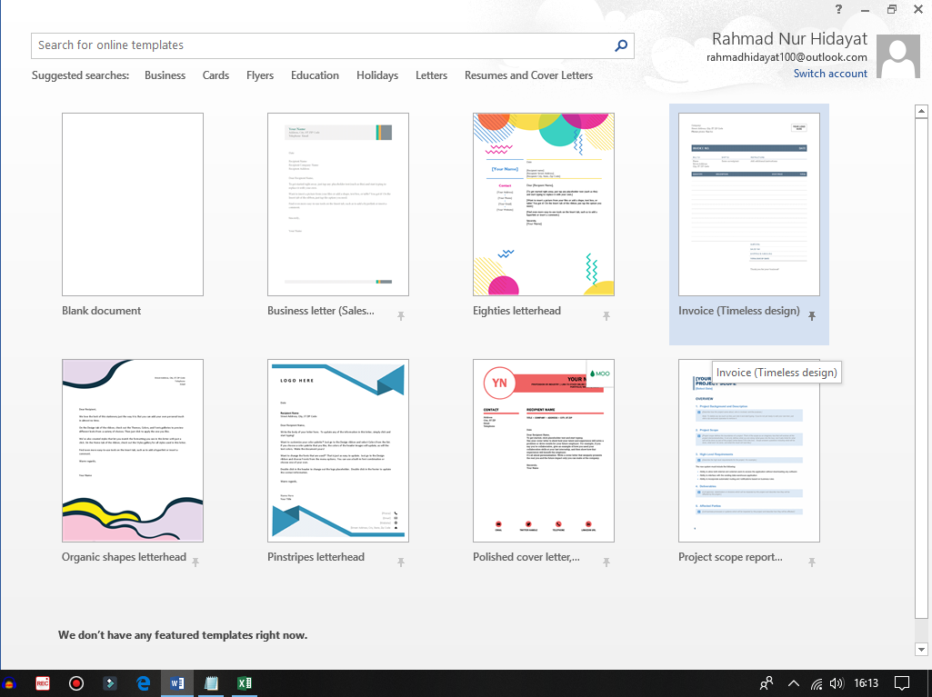Open the Filmora taskbar icon
Screen dimensions: 932x697
coord(110,683)
